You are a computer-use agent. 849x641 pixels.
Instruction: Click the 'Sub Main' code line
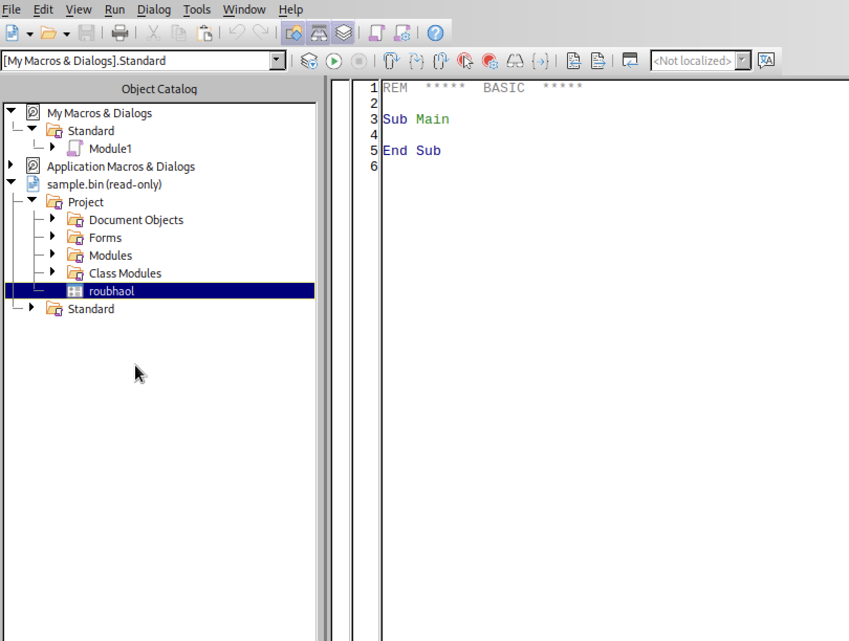pos(416,119)
